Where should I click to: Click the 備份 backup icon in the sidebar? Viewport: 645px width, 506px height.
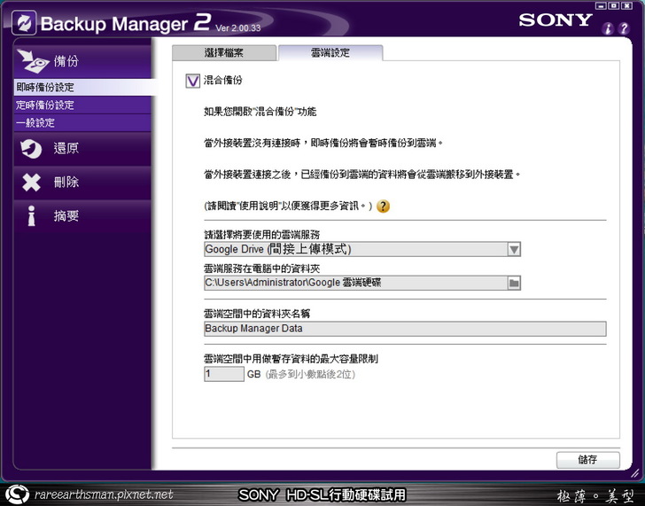tap(31, 60)
